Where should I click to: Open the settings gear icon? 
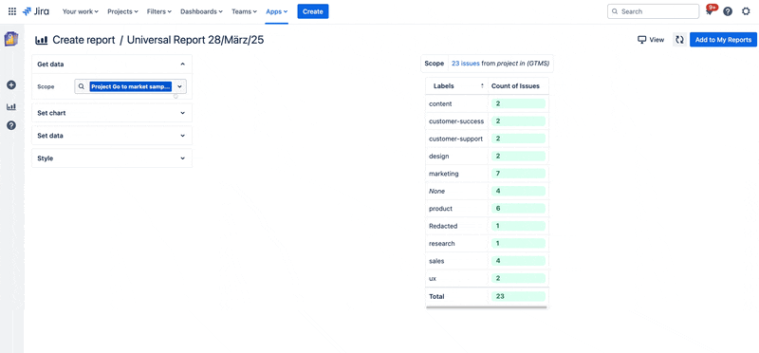click(x=746, y=11)
